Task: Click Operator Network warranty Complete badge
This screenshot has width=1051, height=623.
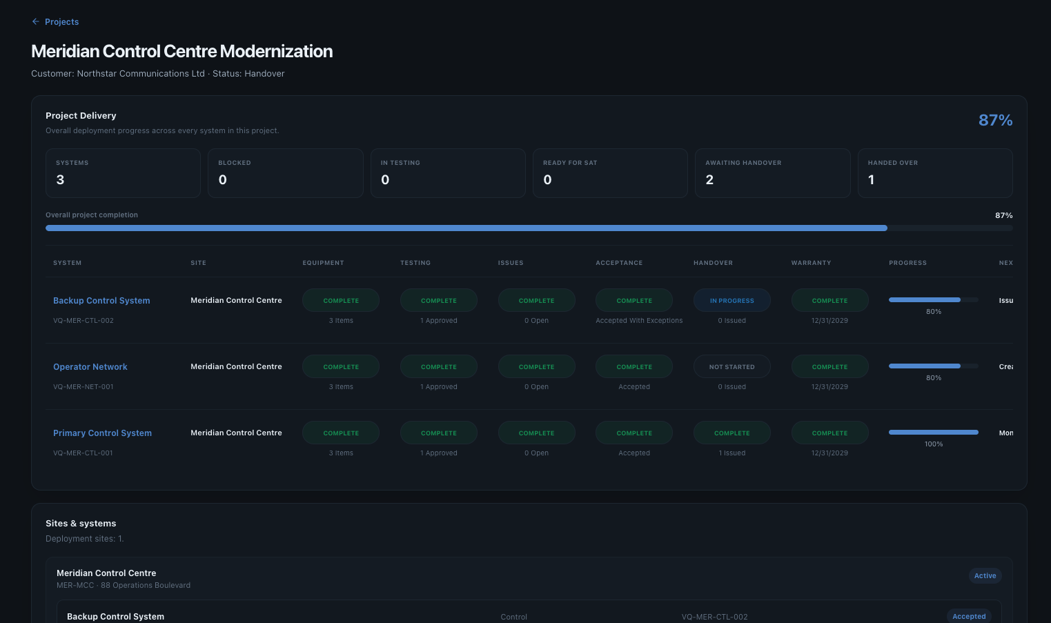Action: click(830, 366)
